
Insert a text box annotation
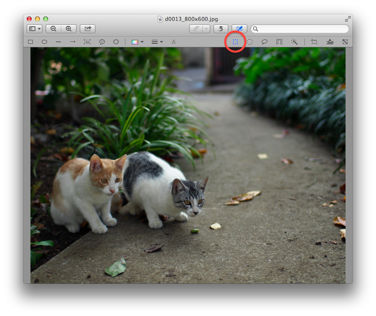87,42
